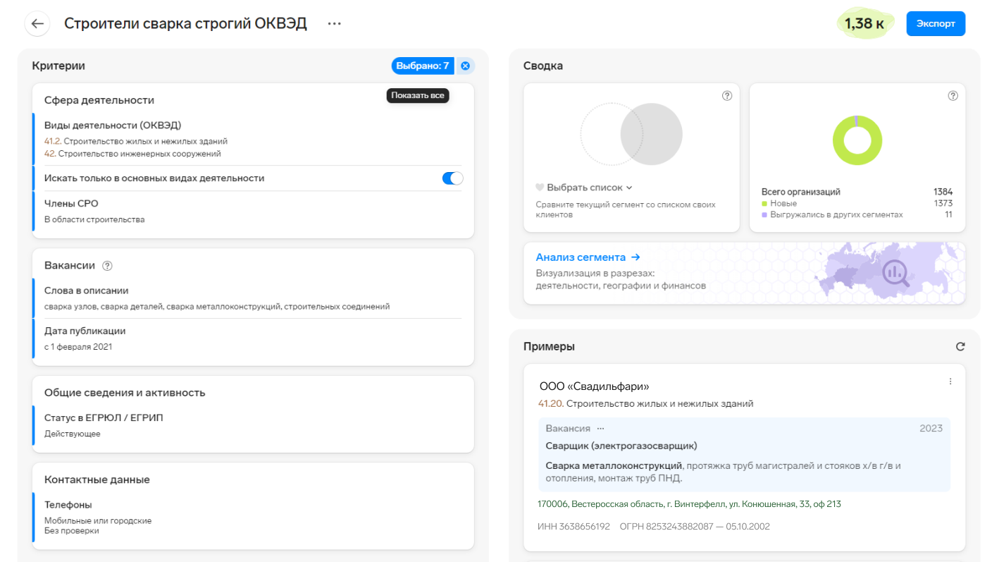Open help icon on the list comparison card

(727, 96)
